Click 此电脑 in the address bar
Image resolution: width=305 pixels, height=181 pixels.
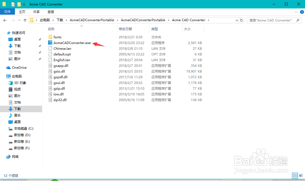point(45,20)
